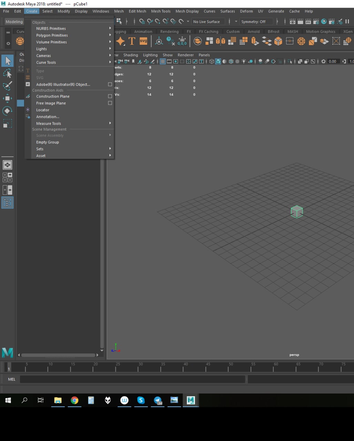Activate the Move tool

7,98
